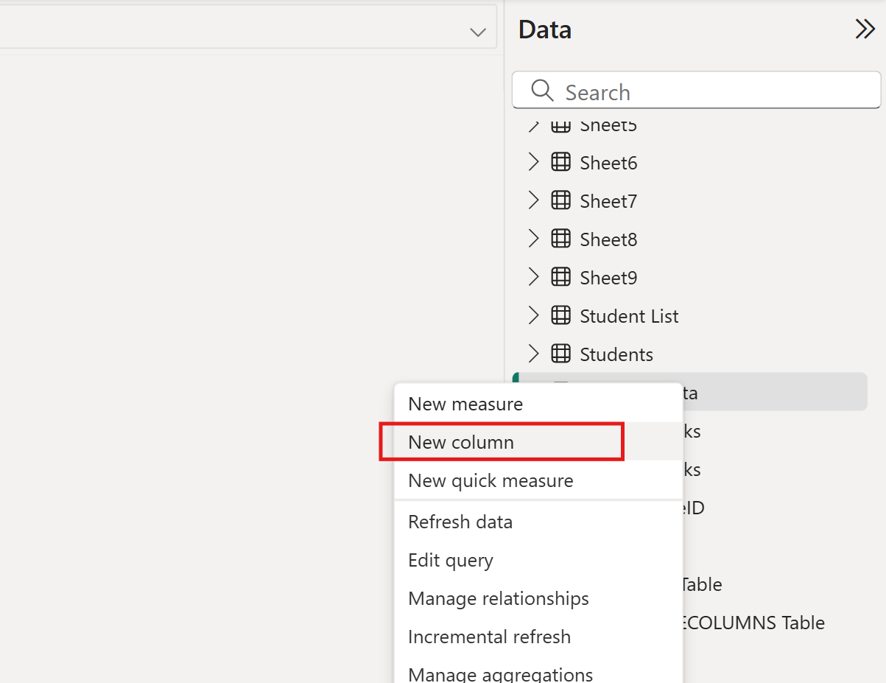Collapse the Data pane with double-arrow icon
This screenshot has width=886, height=683.
[864, 29]
